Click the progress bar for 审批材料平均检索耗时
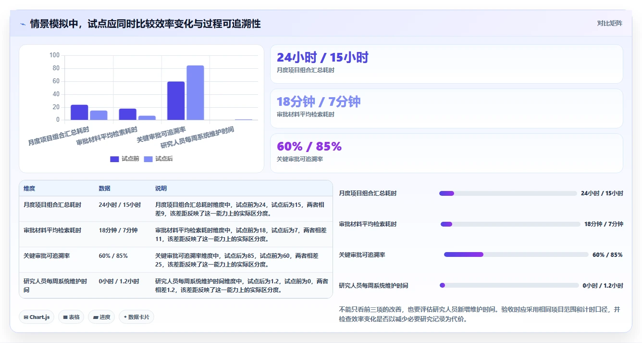This screenshot has height=343, width=642. pyautogui.click(x=510, y=224)
